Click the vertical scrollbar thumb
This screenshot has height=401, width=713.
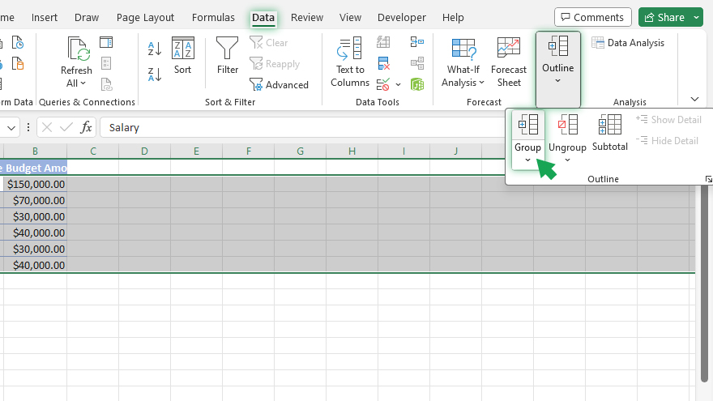[x=704, y=283]
